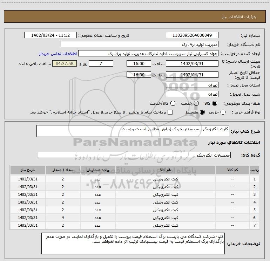
Task: Click the remaining days field showing 7
Action: point(101,63)
